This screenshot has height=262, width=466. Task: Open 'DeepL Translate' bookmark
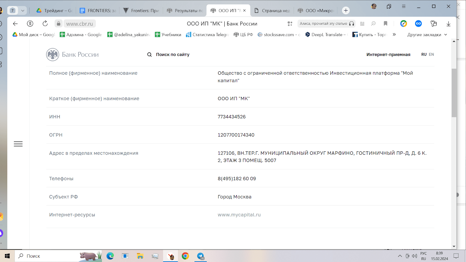click(326, 35)
